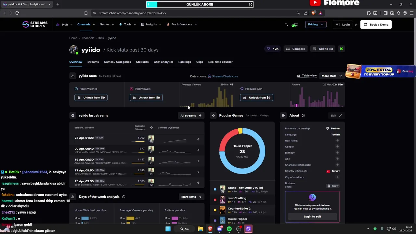This screenshot has width=416, height=234.
Task: Expand the Games menu
Action: coord(107,24)
